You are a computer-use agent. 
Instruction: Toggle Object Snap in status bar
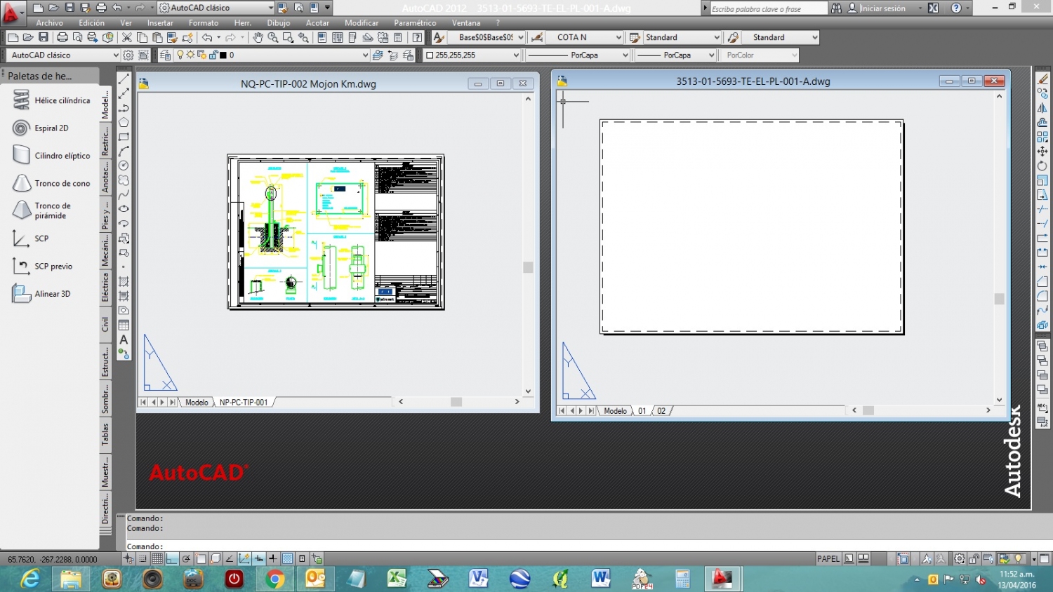201,559
